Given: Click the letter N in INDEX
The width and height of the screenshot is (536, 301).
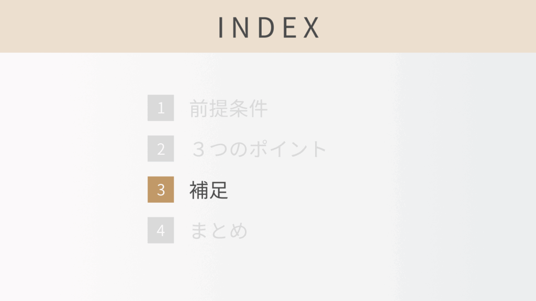Looking at the screenshot, I should (242, 27).
